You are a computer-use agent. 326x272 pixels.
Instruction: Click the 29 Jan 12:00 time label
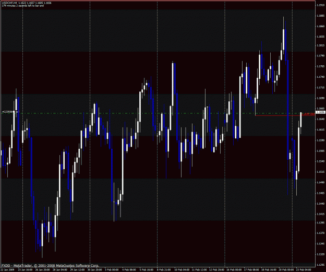(77, 270)
